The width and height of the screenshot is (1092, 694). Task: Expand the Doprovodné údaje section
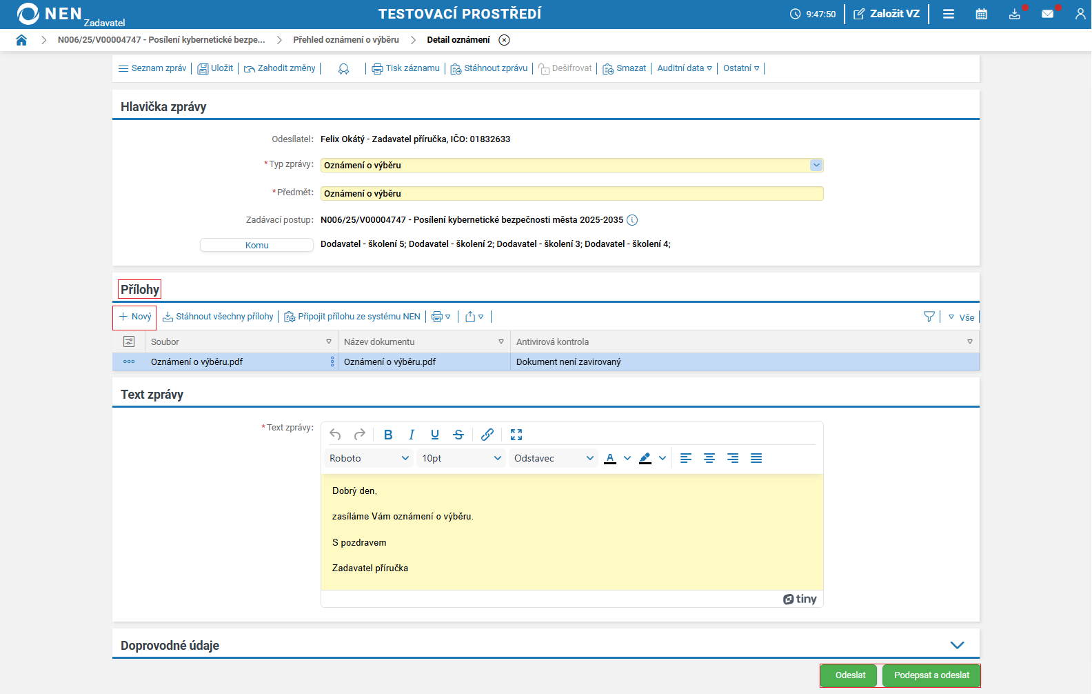pyautogui.click(x=957, y=645)
